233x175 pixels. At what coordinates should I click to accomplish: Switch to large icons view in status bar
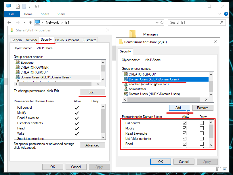tap(225, 169)
